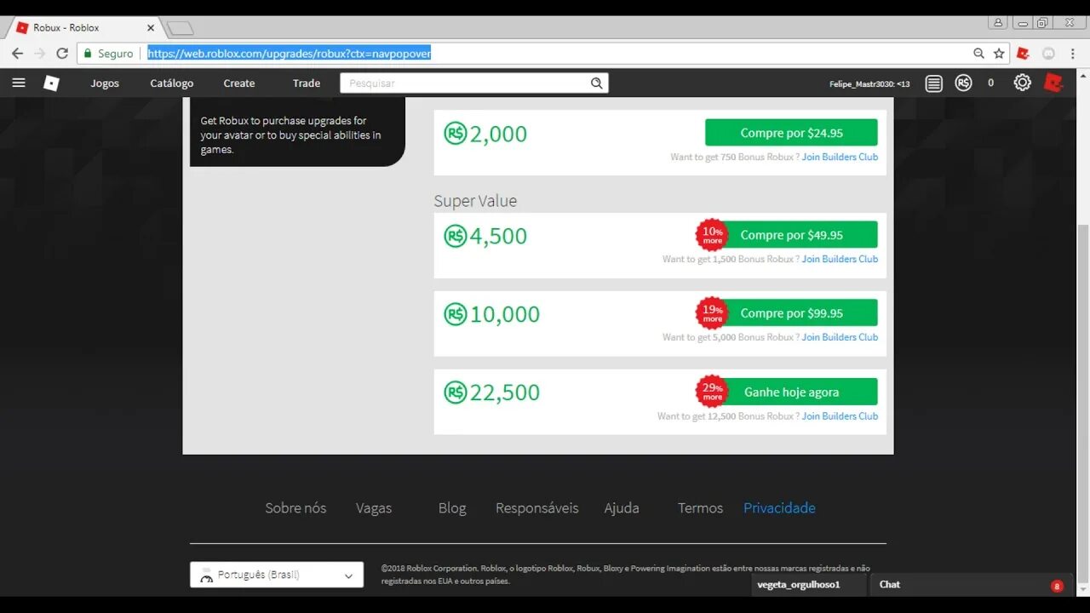Viewport: 1090px width, 613px height.
Task: Click the 10% more red badge
Action: 712,236
